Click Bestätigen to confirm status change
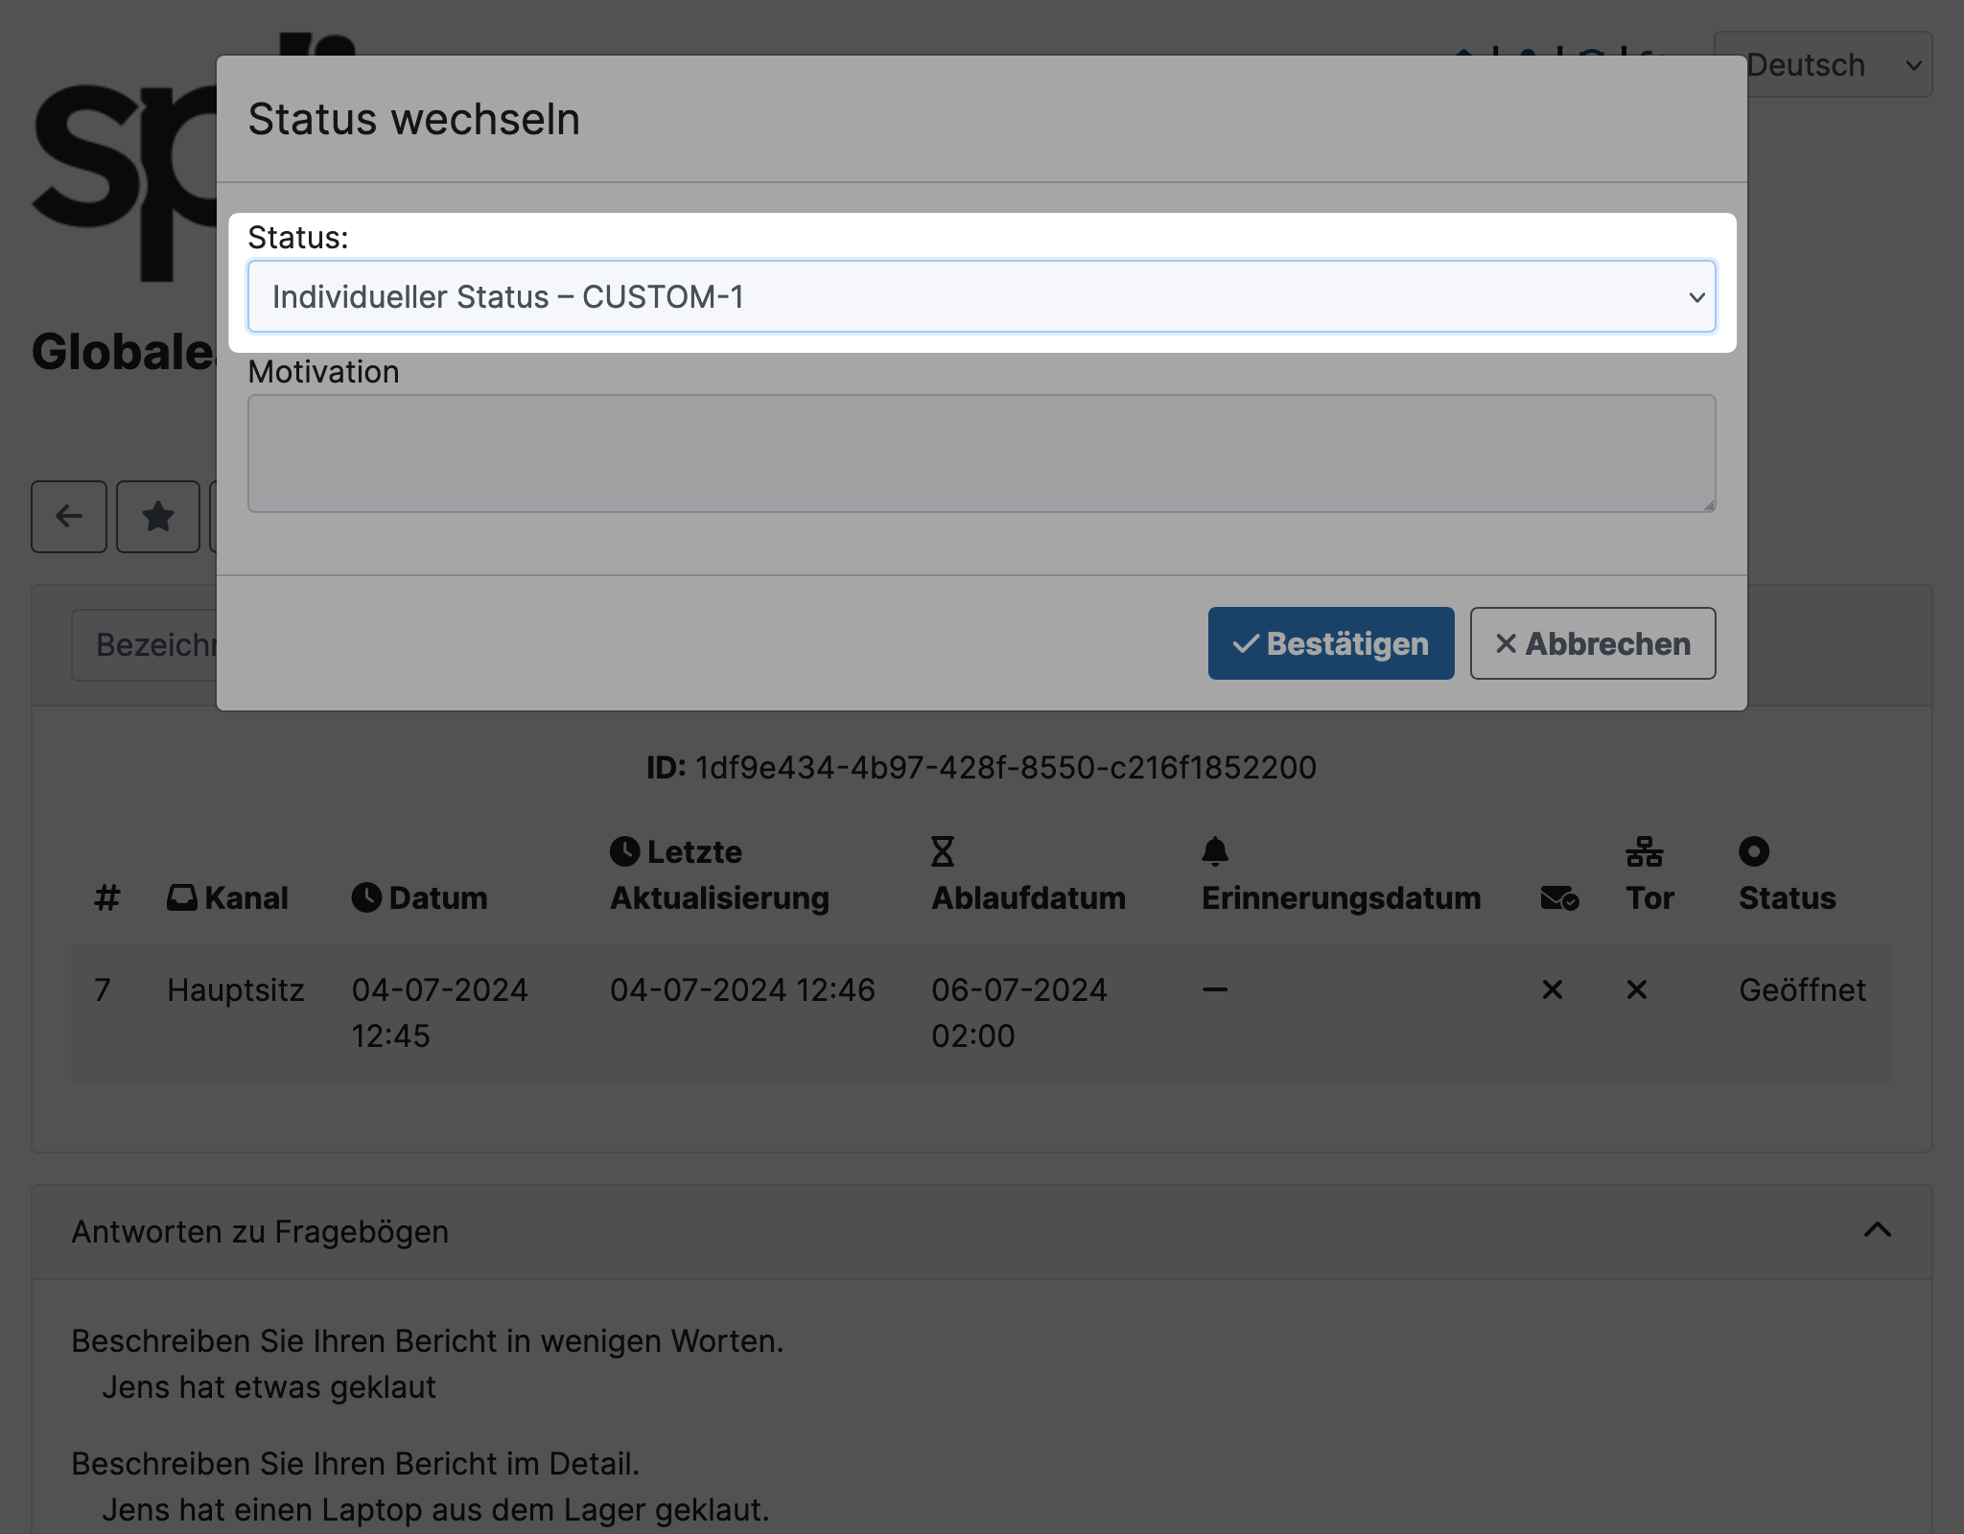Viewport: 1964px width, 1534px height. click(1329, 642)
